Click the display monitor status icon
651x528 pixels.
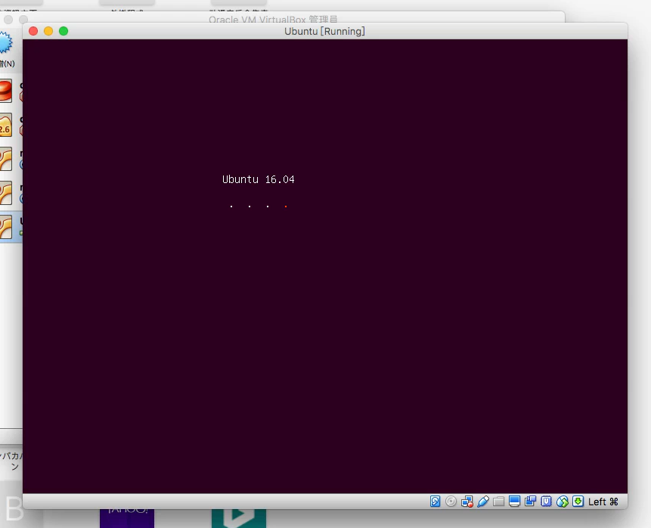pyautogui.click(x=514, y=502)
